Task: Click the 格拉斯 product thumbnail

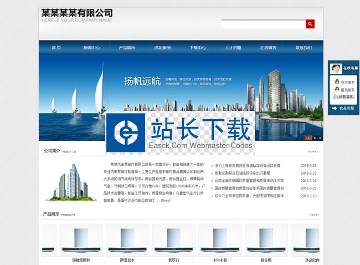Action: [x=266, y=241]
